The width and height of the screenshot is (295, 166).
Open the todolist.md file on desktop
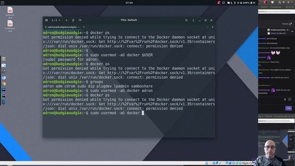click(10, 12)
